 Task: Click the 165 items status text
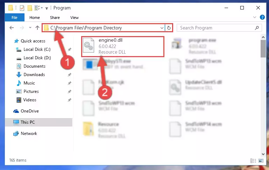(x=18, y=160)
